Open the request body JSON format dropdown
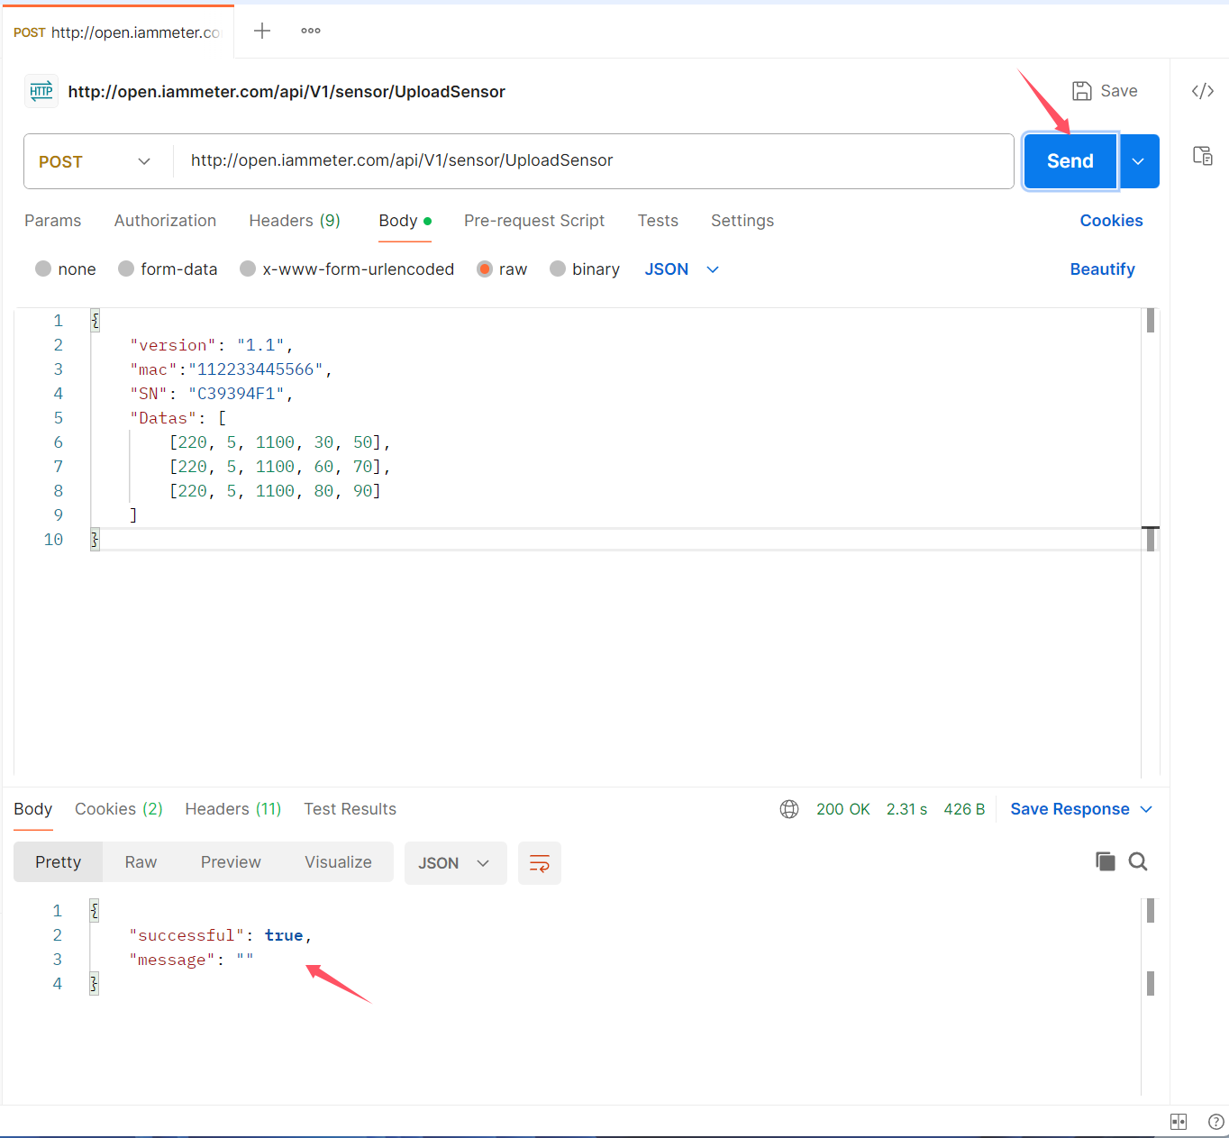The image size is (1229, 1138). click(x=682, y=269)
